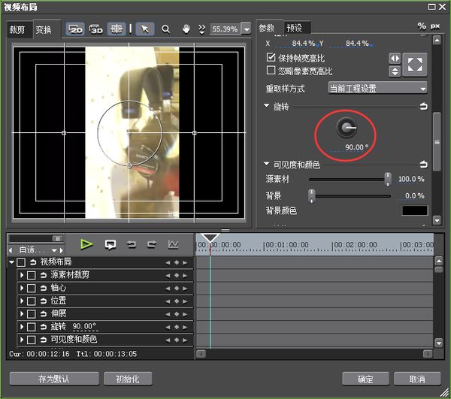Enable keyframes for 伸展 checkbox

pyautogui.click(x=31, y=314)
